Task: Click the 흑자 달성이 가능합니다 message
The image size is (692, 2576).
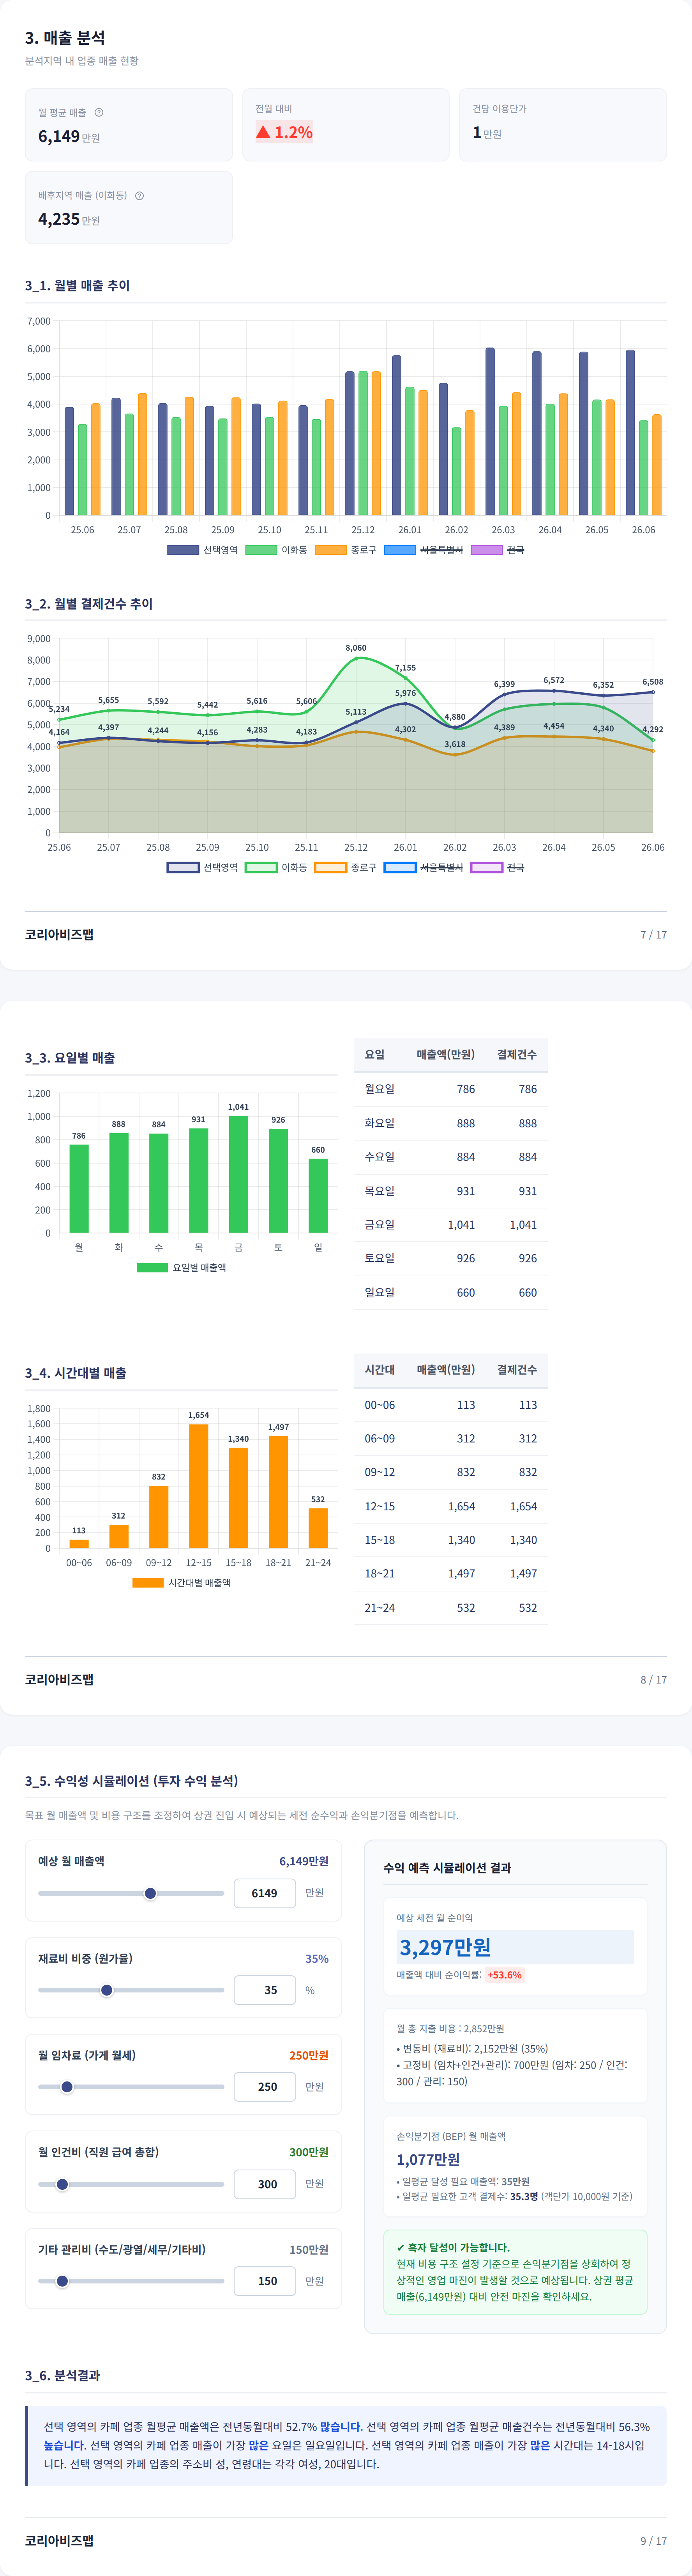Action: pos(452,2247)
